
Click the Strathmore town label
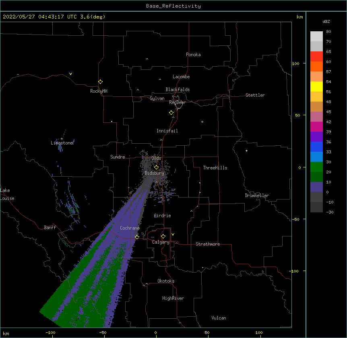click(x=208, y=244)
